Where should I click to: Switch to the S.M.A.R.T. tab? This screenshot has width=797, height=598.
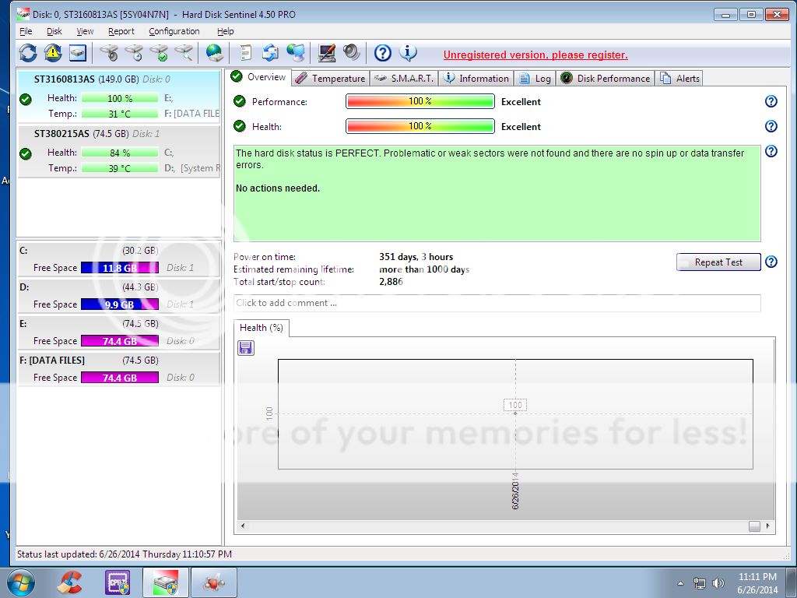pos(405,78)
